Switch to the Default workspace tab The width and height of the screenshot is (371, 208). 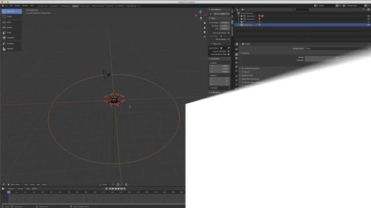pyautogui.click(x=75, y=6)
